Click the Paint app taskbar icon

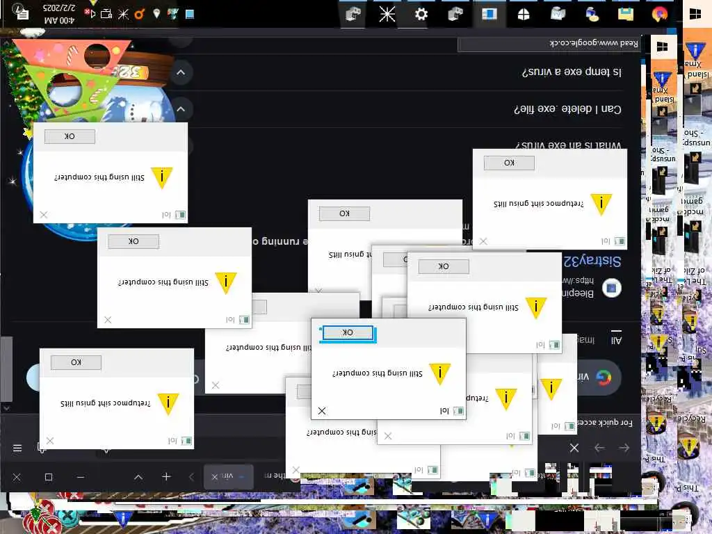(x=592, y=14)
